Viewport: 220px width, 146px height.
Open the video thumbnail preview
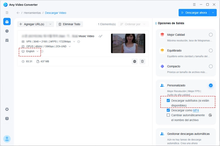128,43
